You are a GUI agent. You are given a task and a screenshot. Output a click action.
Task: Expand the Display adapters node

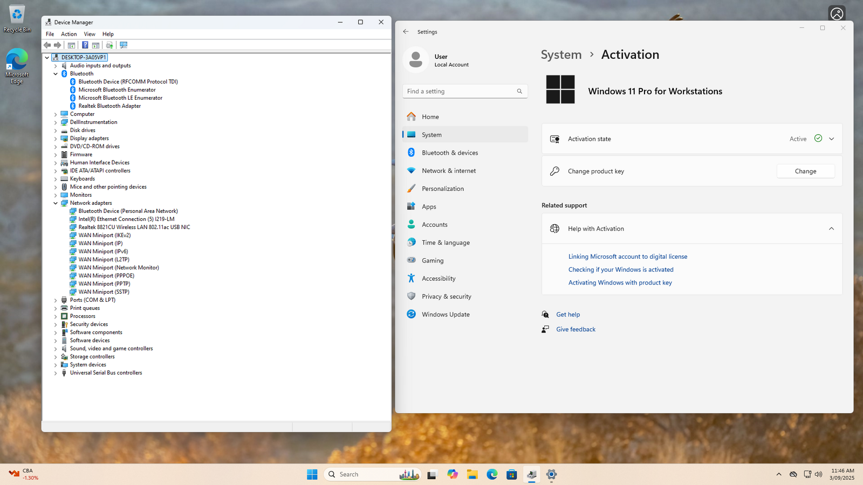pyautogui.click(x=56, y=138)
